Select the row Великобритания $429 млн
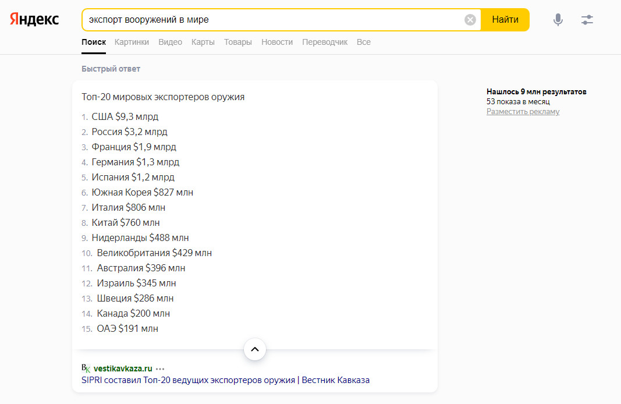 click(154, 253)
